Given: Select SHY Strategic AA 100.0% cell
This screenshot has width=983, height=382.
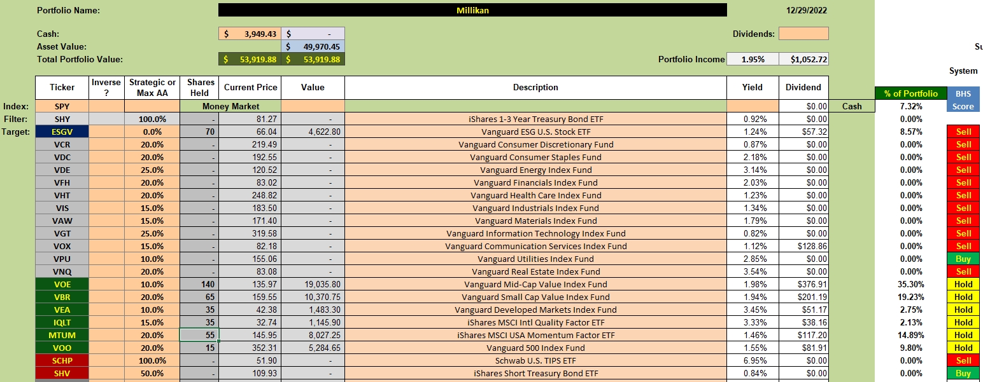Looking at the screenshot, I should 152,119.
